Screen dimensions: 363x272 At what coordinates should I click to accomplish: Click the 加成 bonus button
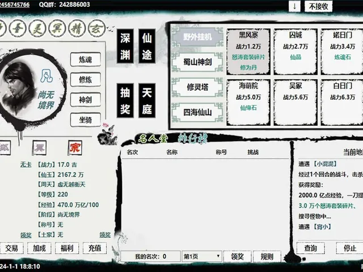(39, 248)
